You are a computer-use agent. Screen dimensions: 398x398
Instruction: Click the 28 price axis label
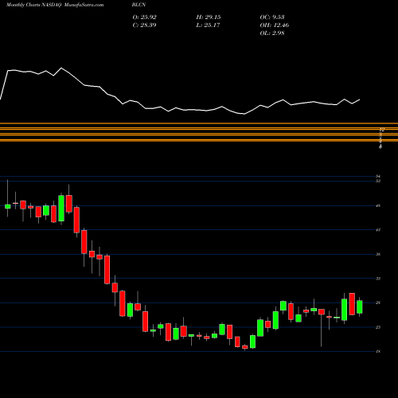[x=378, y=302]
